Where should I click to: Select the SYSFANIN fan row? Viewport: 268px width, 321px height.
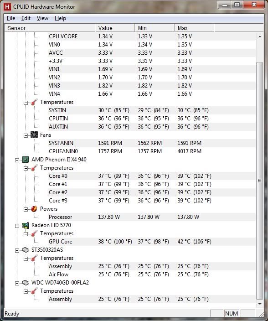pyautogui.click(x=151, y=143)
